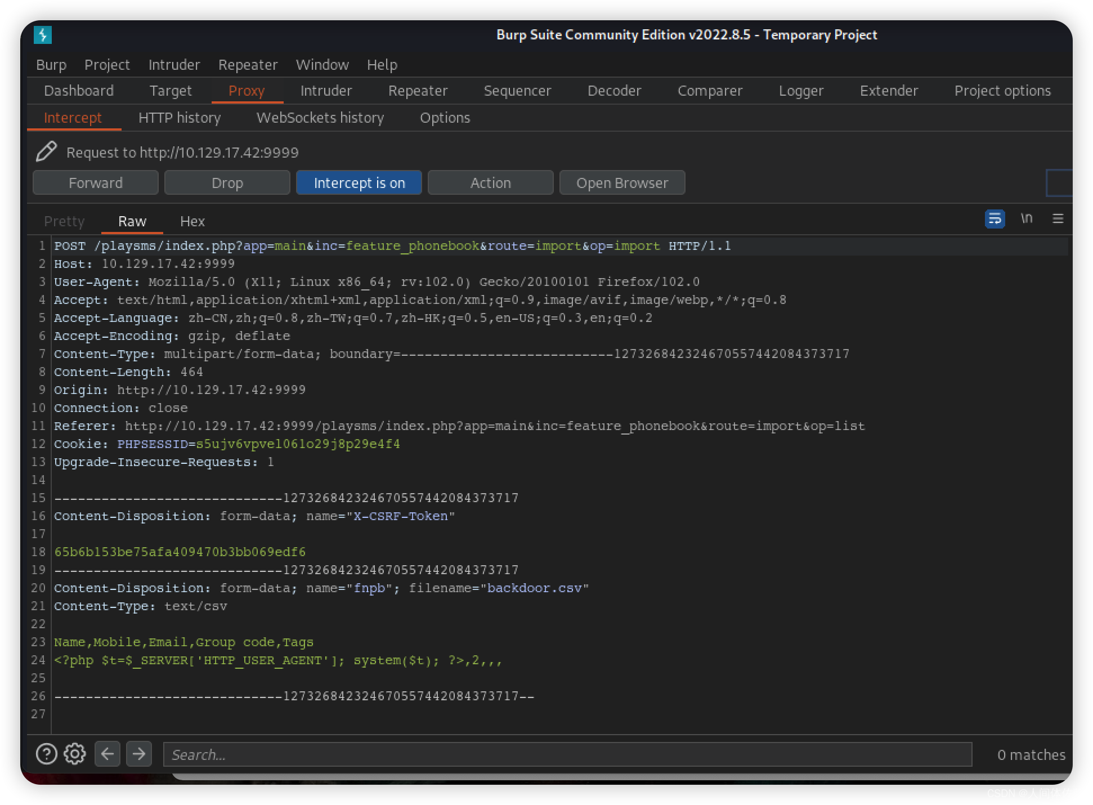This screenshot has width=1093, height=805.
Task: Toggle the Intercept is on button
Action: coord(359,183)
